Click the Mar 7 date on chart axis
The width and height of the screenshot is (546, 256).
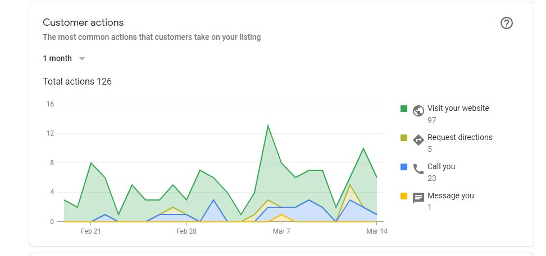coord(281,231)
